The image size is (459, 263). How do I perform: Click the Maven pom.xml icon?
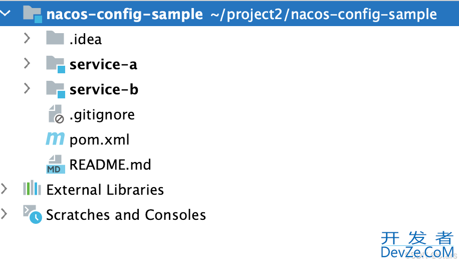pyautogui.click(x=55, y=139)
